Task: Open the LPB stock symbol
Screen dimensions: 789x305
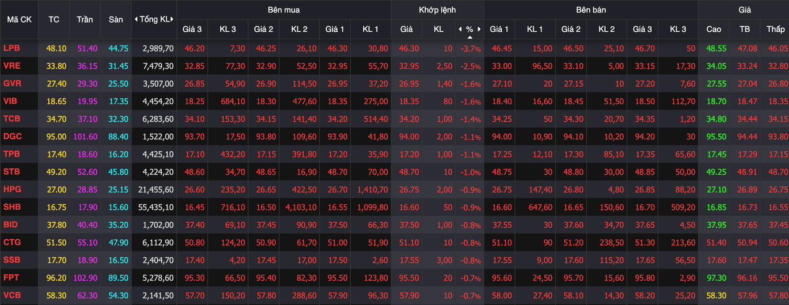Action: click(11, 49)
